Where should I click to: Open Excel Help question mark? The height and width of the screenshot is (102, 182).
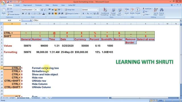coord(172,5)
